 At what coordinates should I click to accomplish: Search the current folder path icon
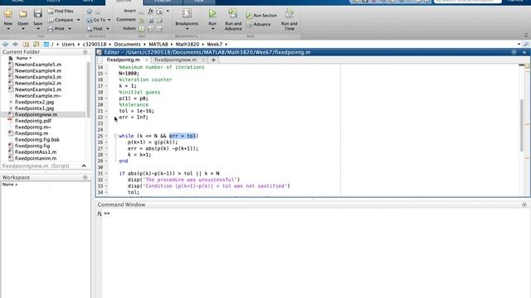tap(526, 44)
